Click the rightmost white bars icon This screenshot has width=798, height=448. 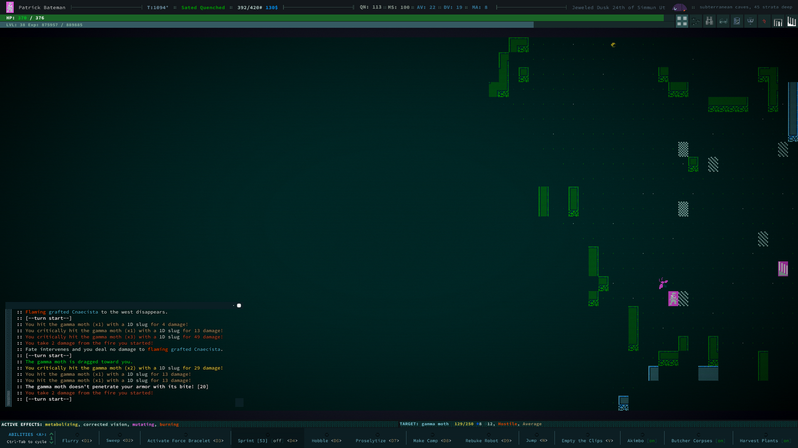pos(791,21)
